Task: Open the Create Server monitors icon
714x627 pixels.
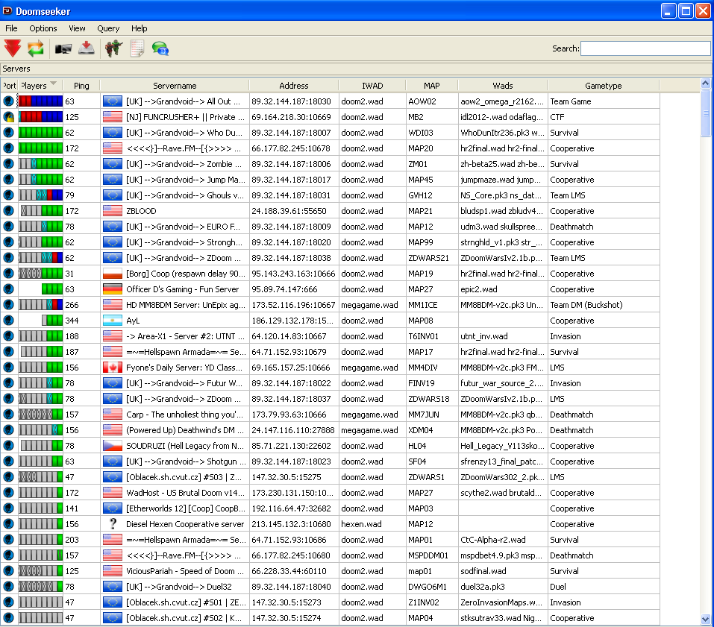Action: pos(63,48)
